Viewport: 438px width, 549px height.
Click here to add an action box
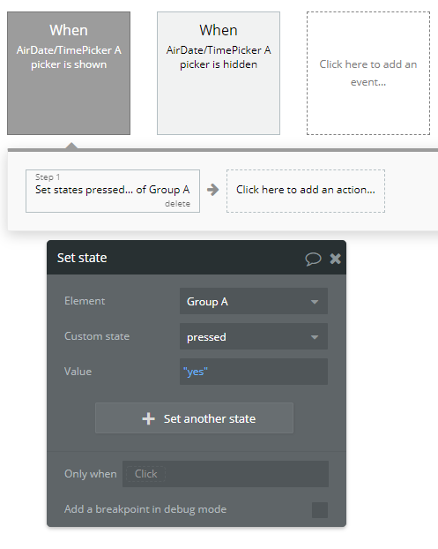click(306, 191)
